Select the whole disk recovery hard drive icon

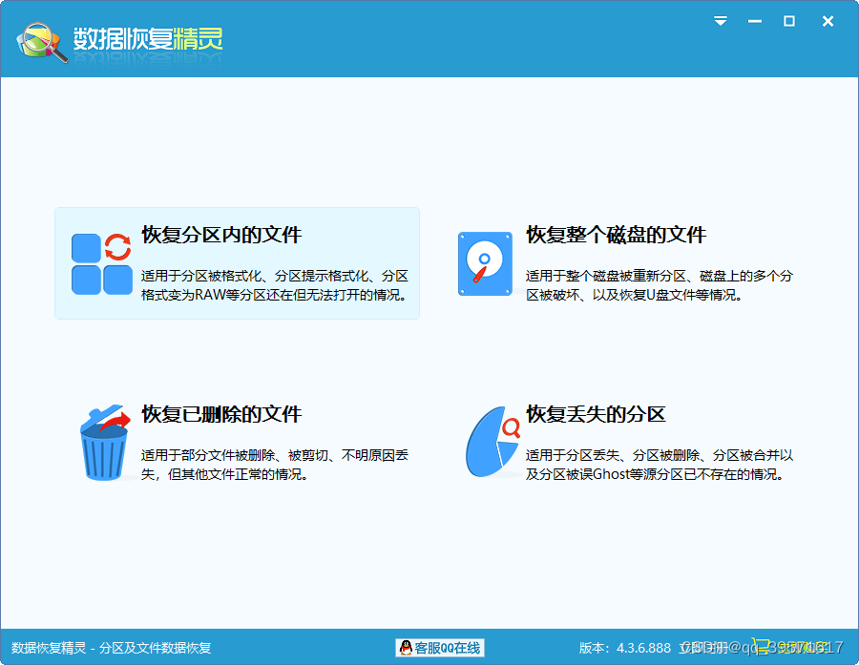tap(485, 263)
